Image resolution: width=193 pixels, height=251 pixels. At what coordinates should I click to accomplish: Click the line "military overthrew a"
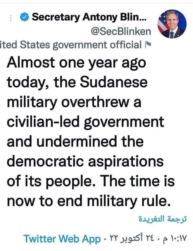coord(73,103)
